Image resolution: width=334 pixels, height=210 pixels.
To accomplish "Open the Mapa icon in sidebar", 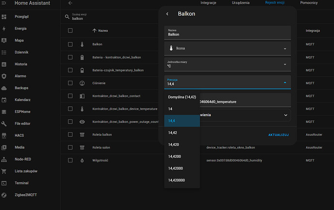I will click(4, 40).
